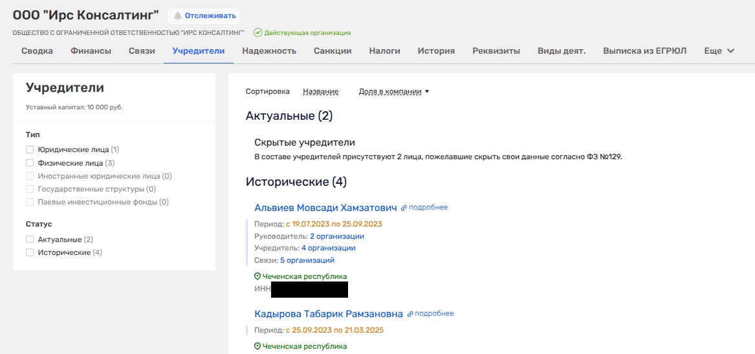
Task: Open Альвиев Мовсади Хамзатович profile link
Action: 325,208
